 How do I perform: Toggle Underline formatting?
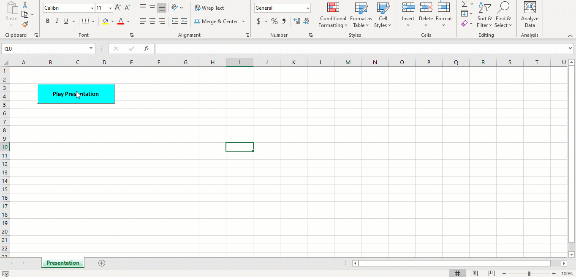point(65,21)
